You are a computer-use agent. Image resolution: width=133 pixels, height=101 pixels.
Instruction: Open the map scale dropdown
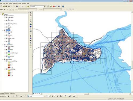point(45,6)
